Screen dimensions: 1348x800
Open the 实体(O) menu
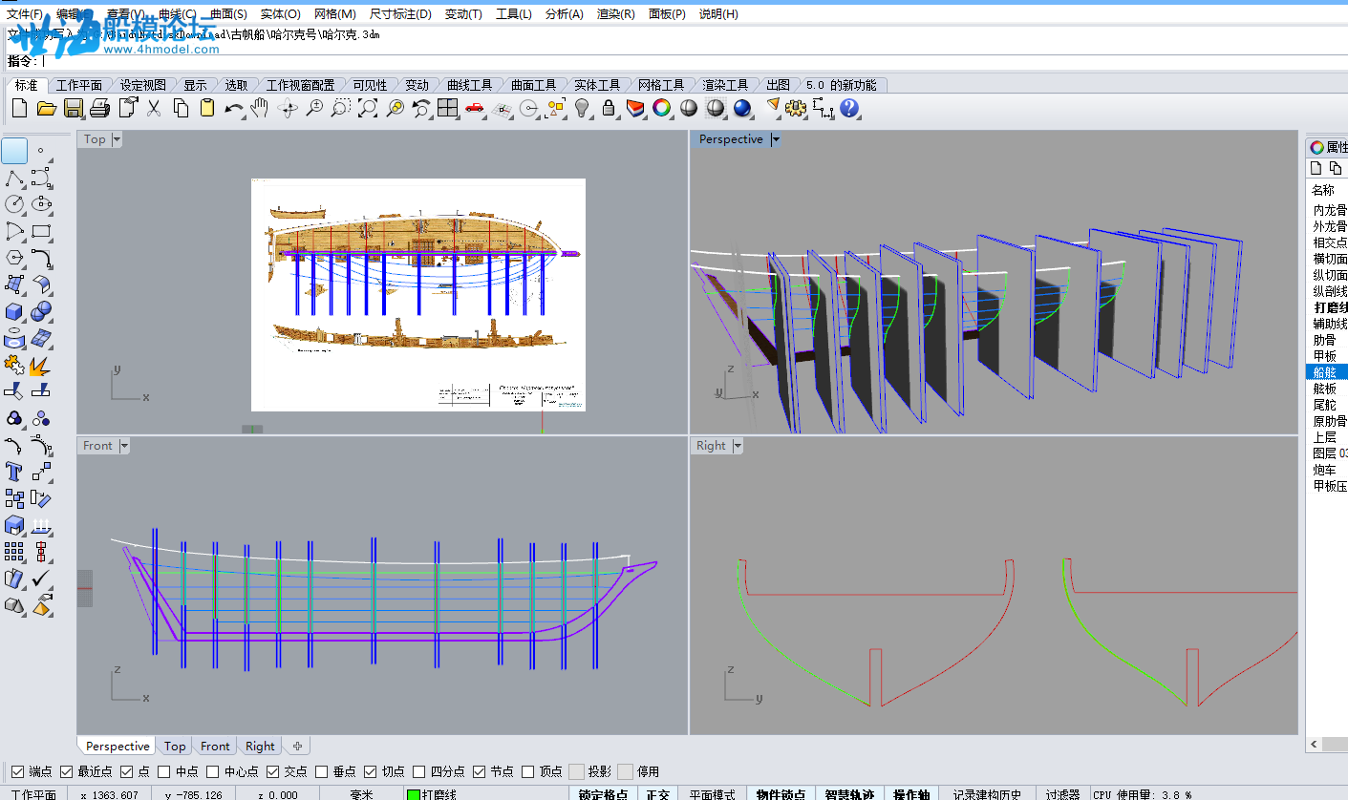(x=281, y=14)
